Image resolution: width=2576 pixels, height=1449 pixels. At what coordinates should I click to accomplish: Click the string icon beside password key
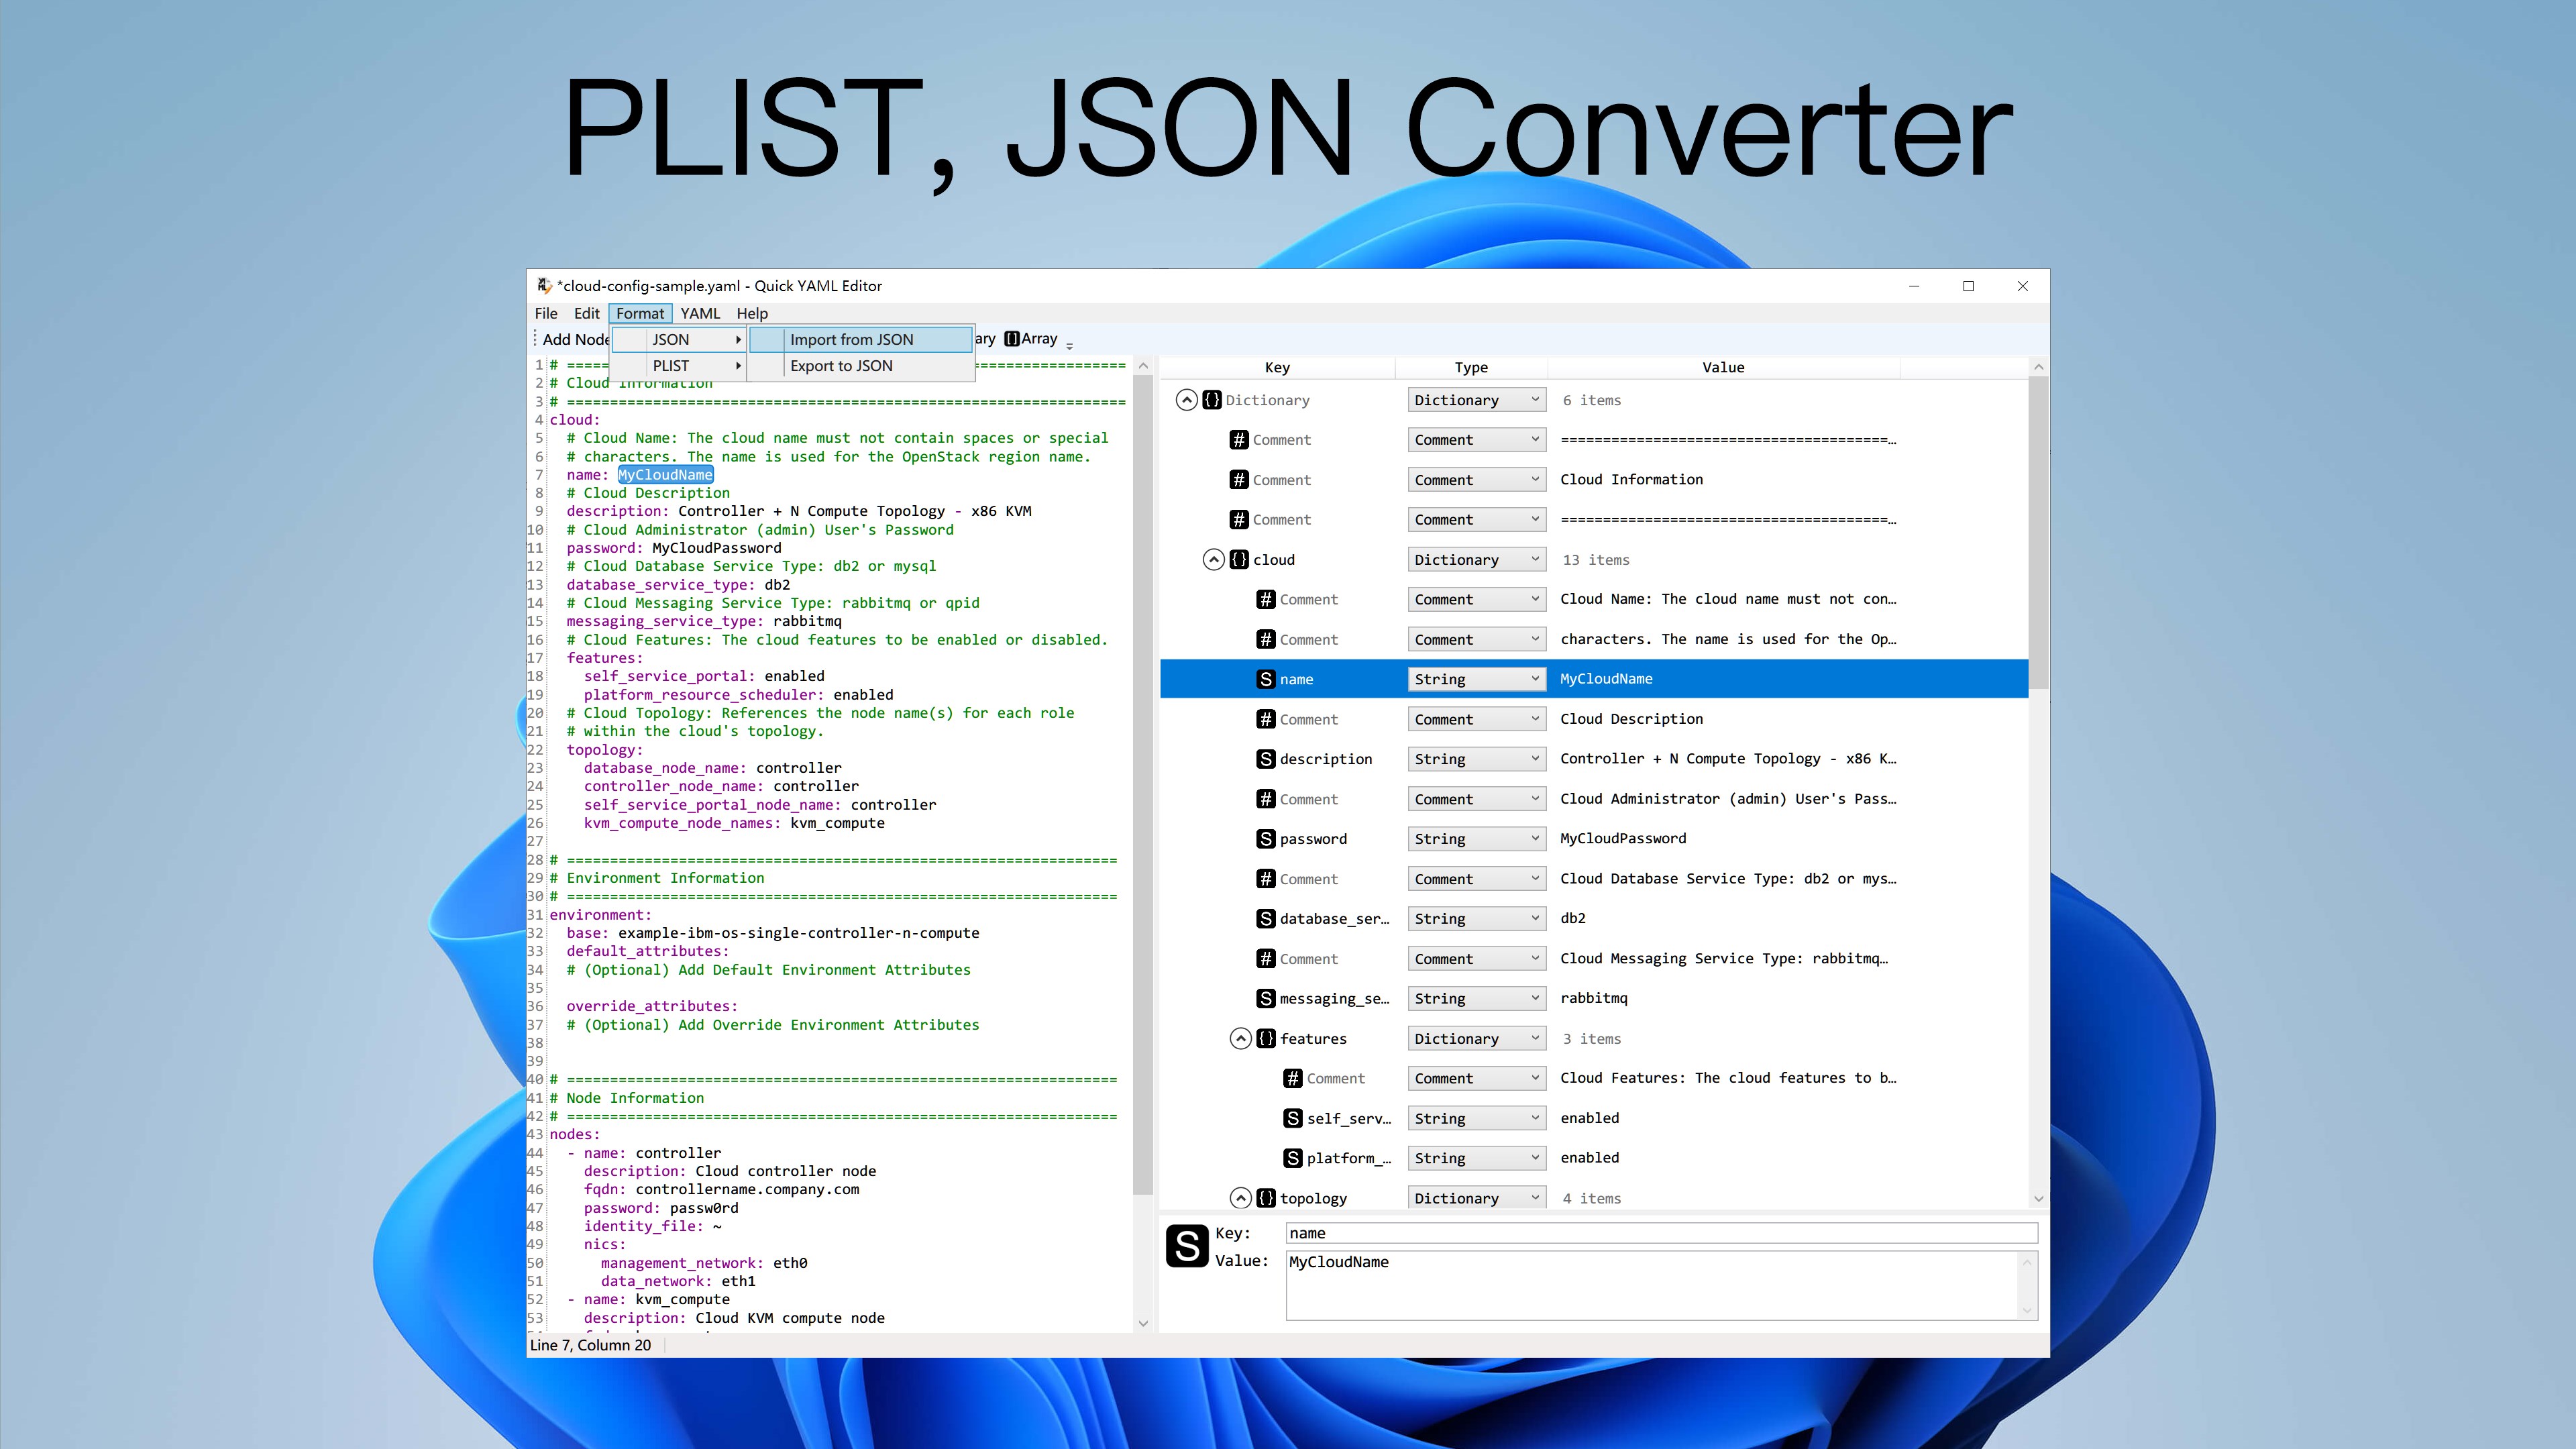coord(1265,839)
